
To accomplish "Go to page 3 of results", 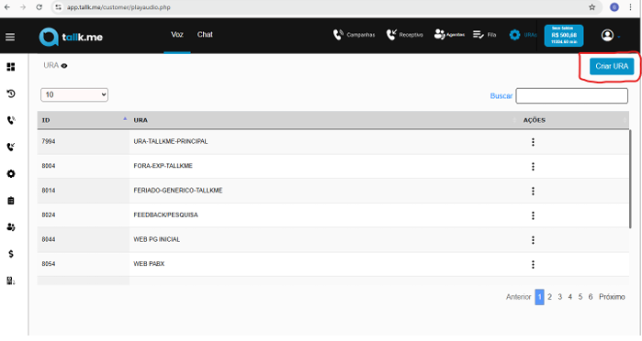I will [559, 297].
